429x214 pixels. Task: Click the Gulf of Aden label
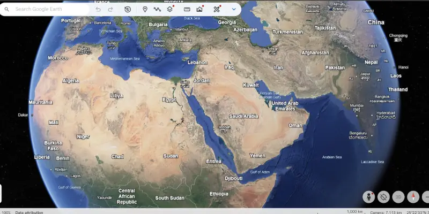pos(260,172)
